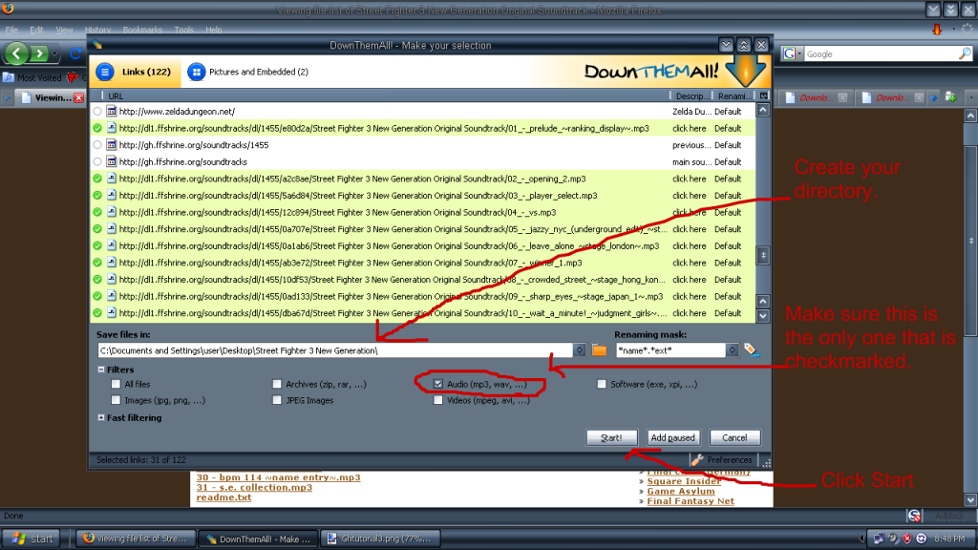Open the readme.txt link on page
This screenshot has height=550, width=978.
(x=223, y=497)
